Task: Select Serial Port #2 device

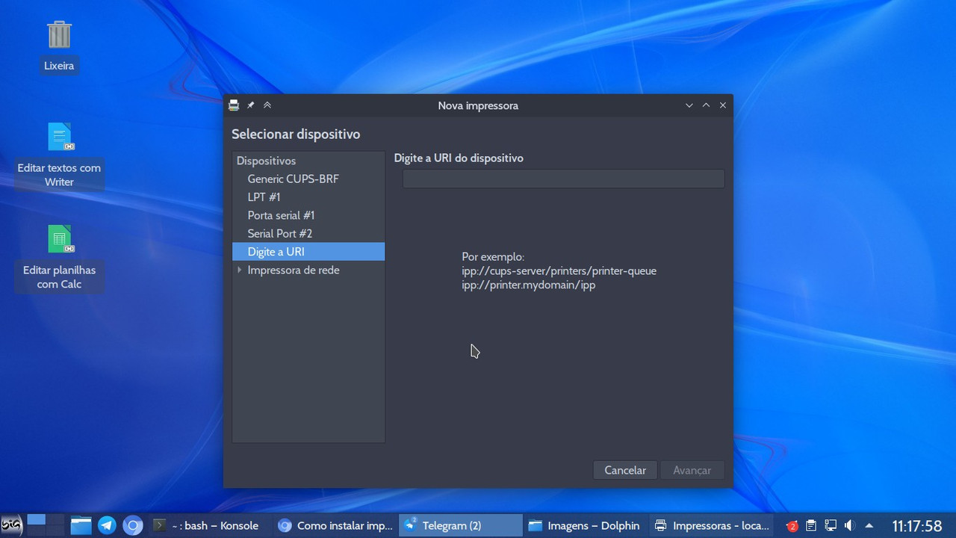Action: 308,233
